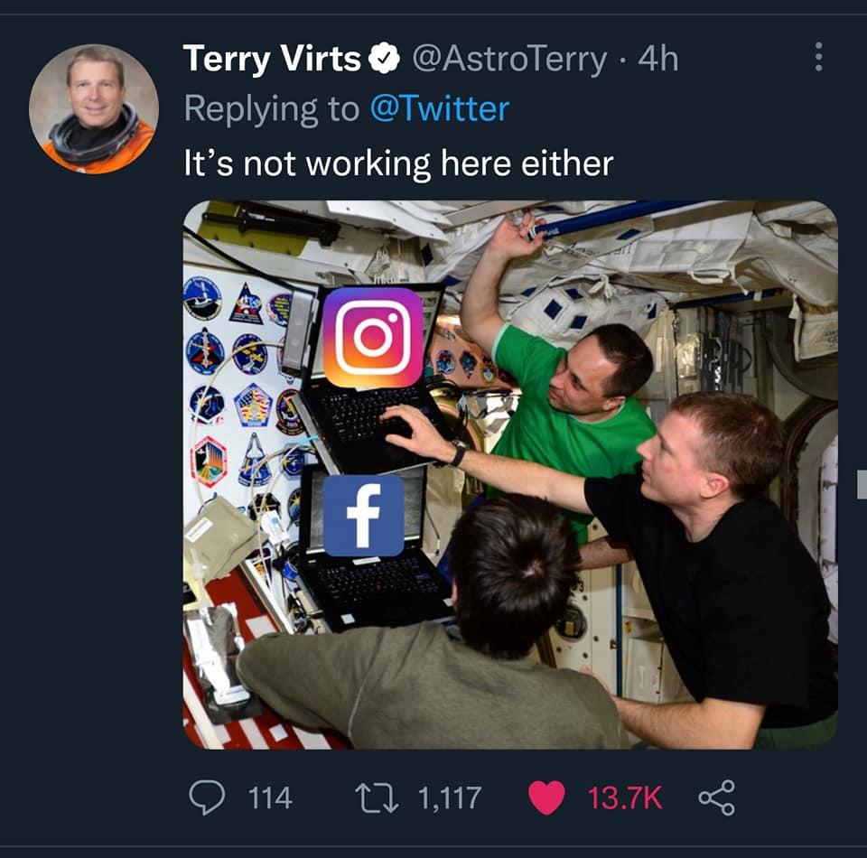Click the tweet text "It's not working here either"
867x858 pixels.
point(398,163)
